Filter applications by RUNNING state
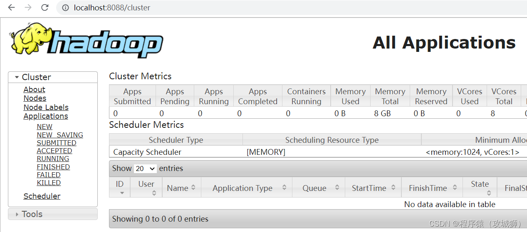 (x=53, y=159)
